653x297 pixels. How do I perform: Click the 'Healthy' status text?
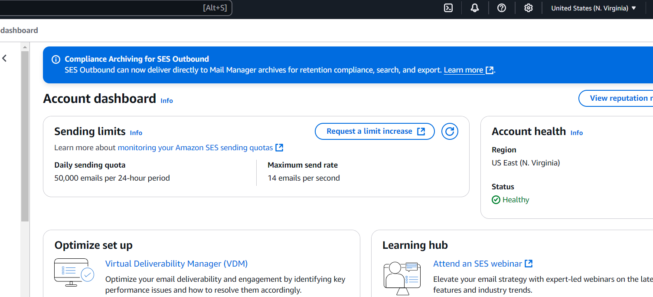516,200
